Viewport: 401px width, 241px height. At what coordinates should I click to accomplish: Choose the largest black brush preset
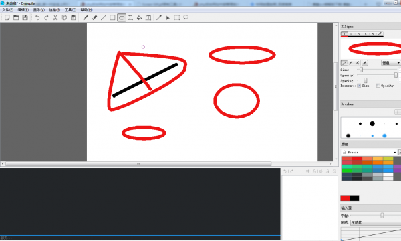[x=372, y=123]
